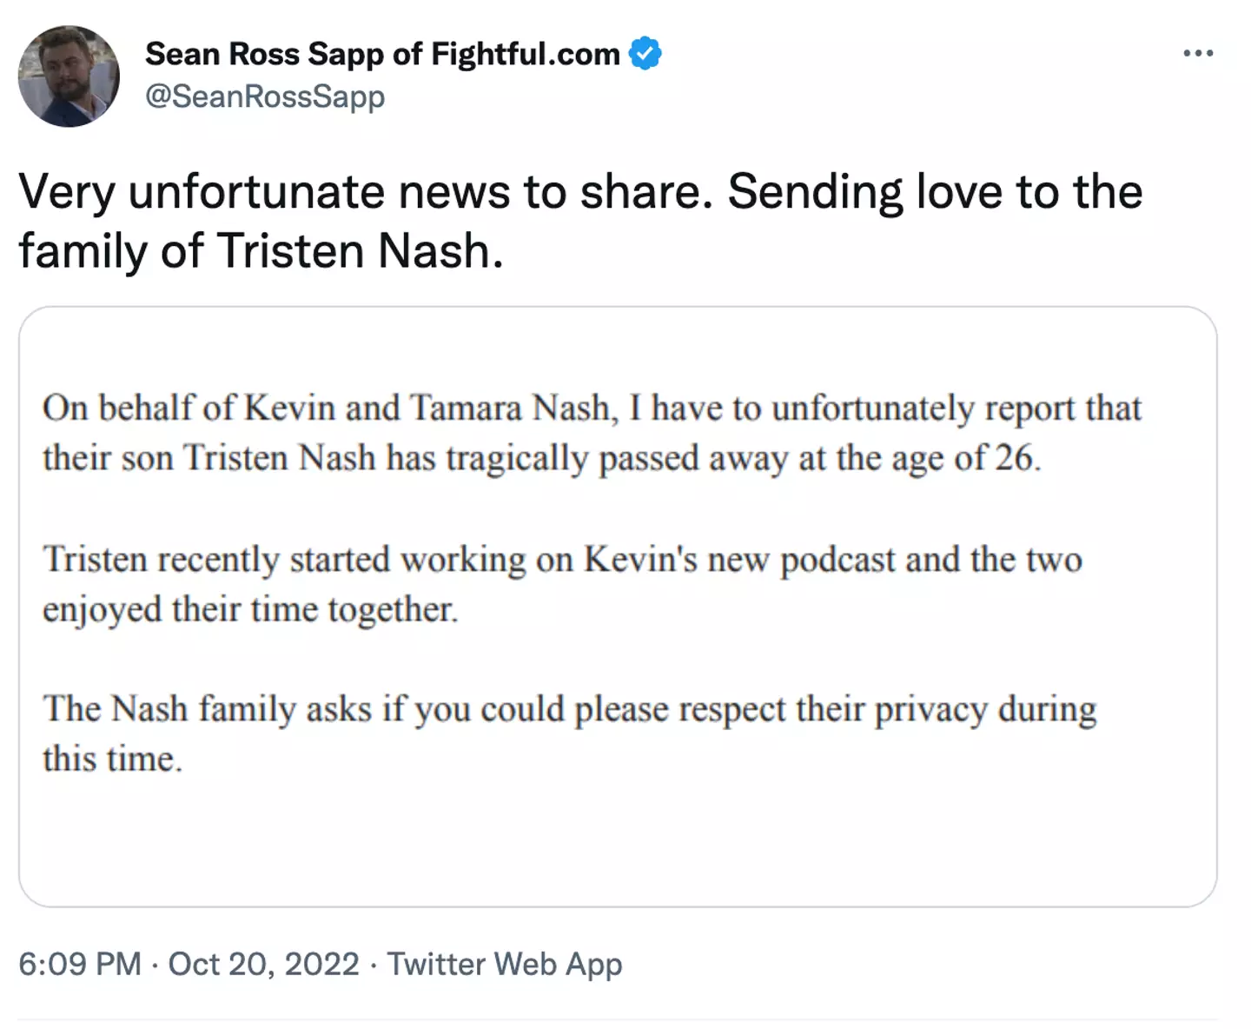The height and width of the screenshot is (1029, 1251).
Task: Click "enjoyed their time together" line
Action: click(250, 609)
